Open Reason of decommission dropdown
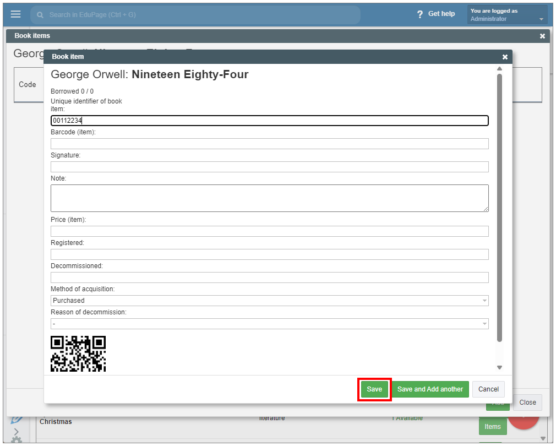Viewport: 556px width, 446px height. point(269,324)
